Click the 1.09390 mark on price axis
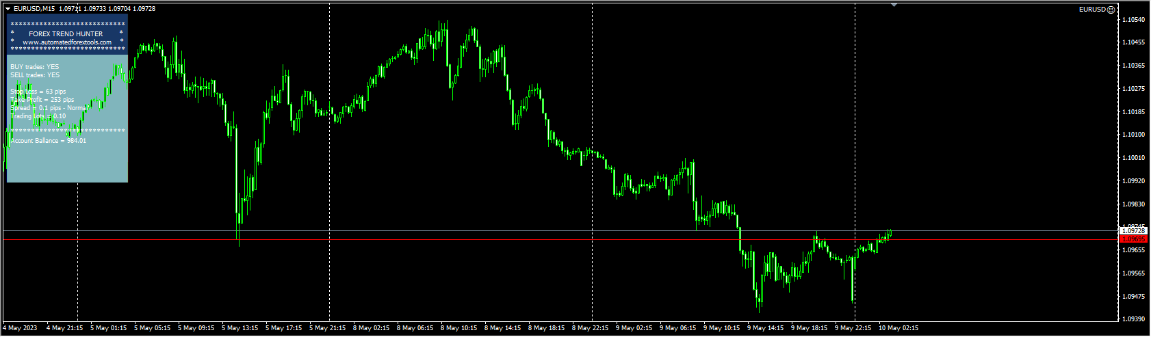The height and width of the screenshot is (337, 1151). [x=1134, y=319]
